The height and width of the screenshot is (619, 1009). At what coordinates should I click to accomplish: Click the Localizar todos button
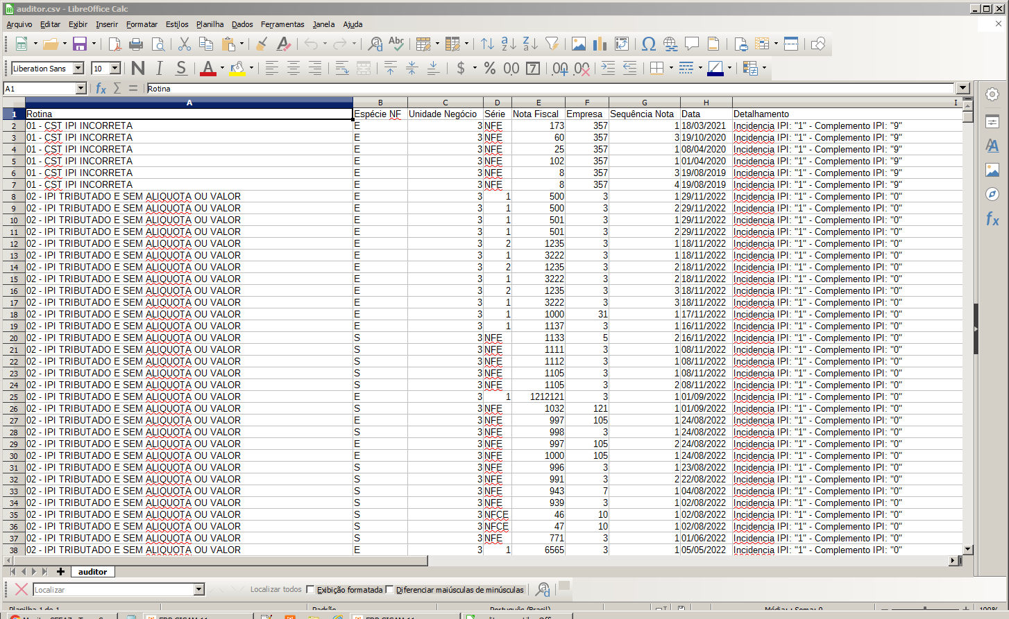[x=276, y=589]
